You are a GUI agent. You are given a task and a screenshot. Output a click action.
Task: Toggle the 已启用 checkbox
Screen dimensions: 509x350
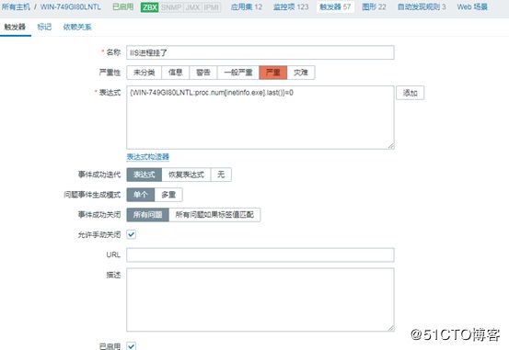132,346
